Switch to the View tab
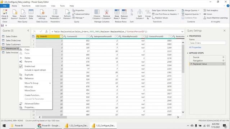 point(53,6)
